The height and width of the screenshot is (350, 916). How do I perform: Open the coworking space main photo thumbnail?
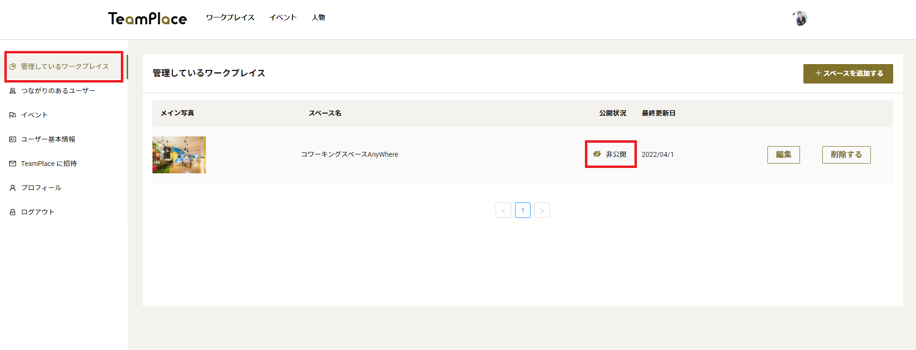[179, 155]
